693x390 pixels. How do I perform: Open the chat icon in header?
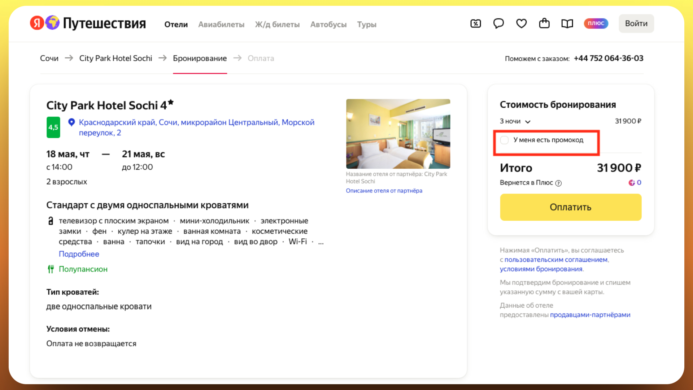(x=498, y=23)
